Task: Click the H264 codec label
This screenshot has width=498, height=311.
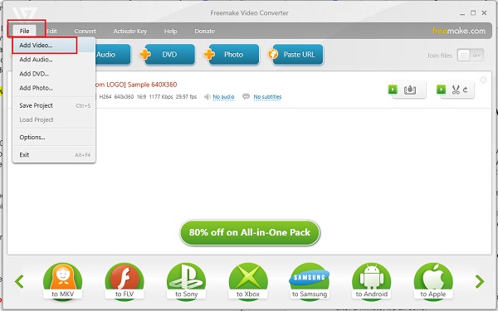Action: point(105,96)
